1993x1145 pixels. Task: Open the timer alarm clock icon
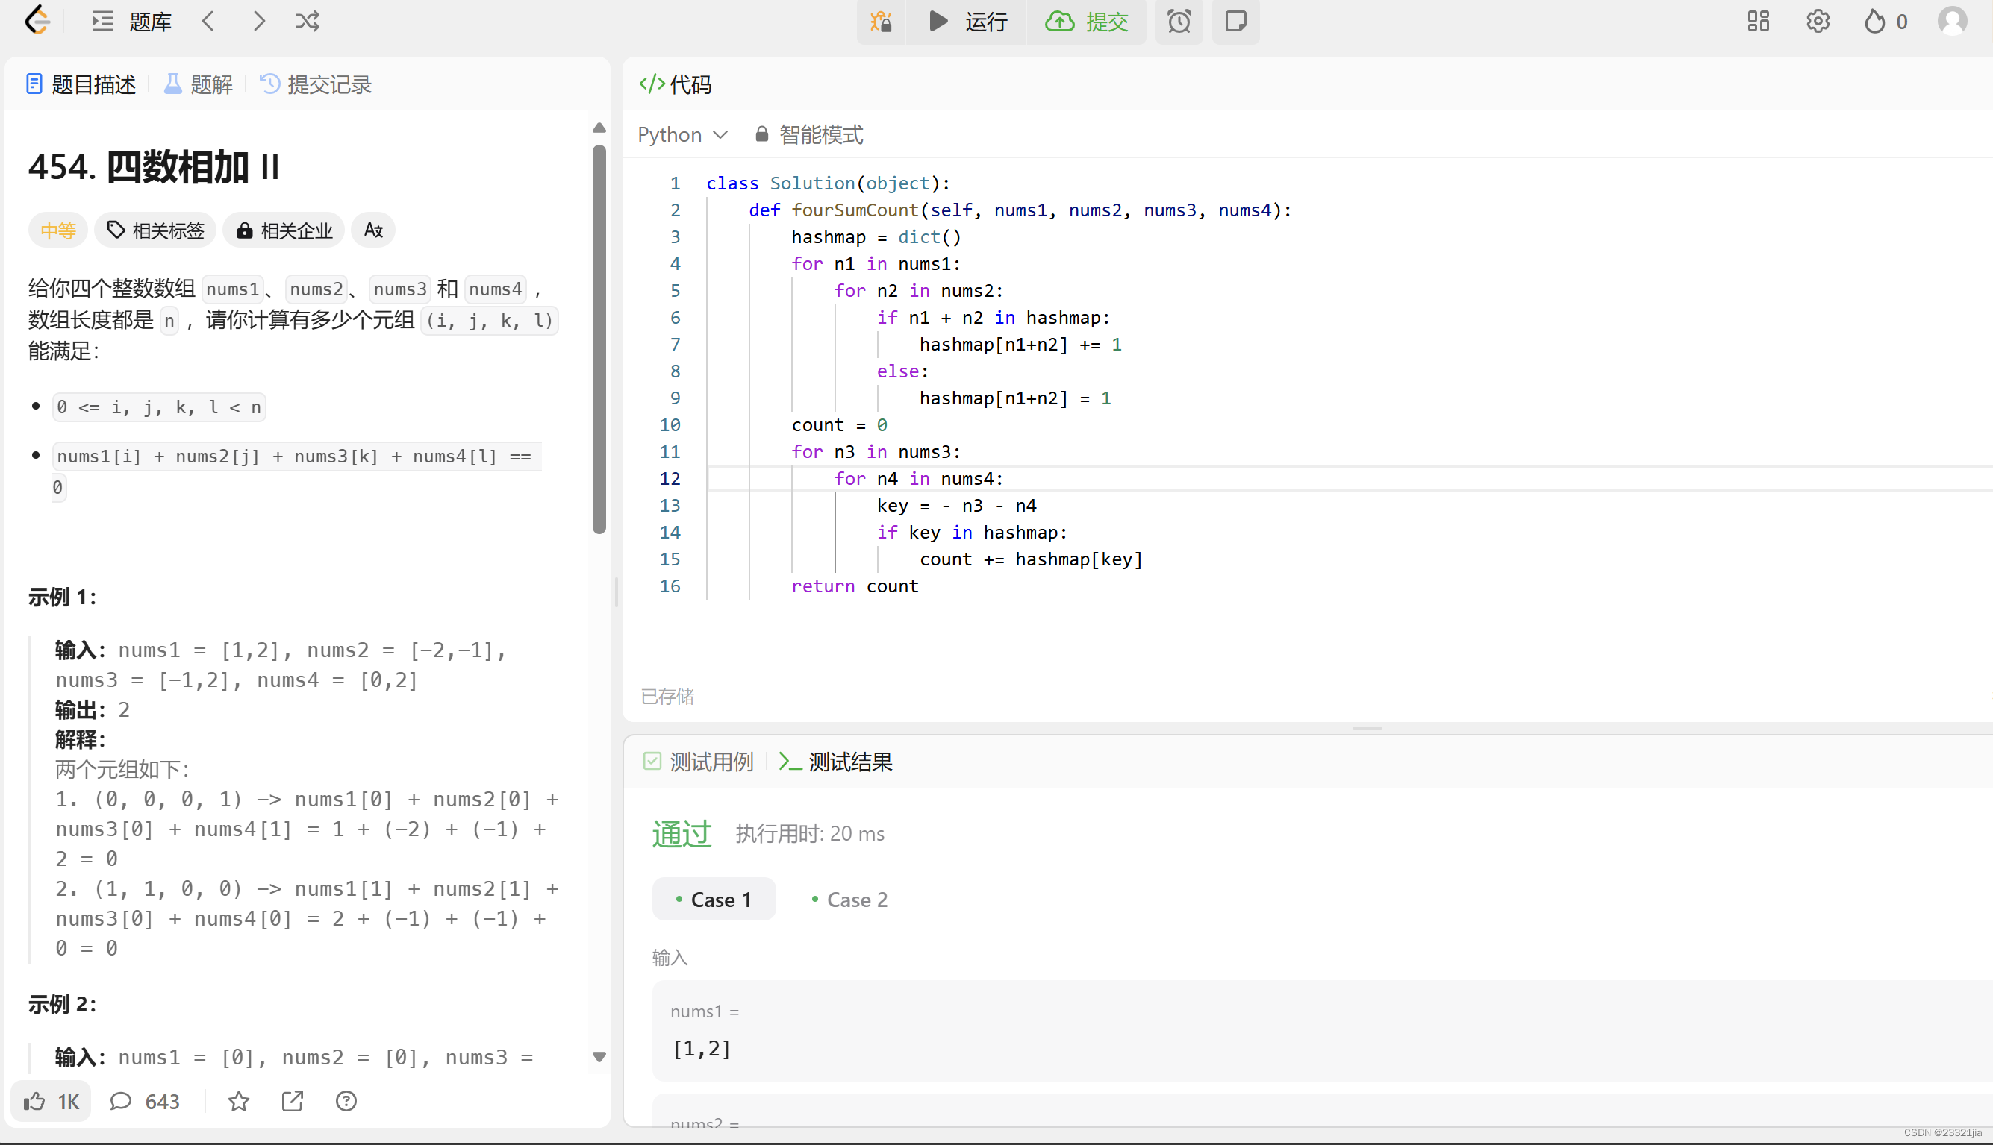click(1179, 21)
